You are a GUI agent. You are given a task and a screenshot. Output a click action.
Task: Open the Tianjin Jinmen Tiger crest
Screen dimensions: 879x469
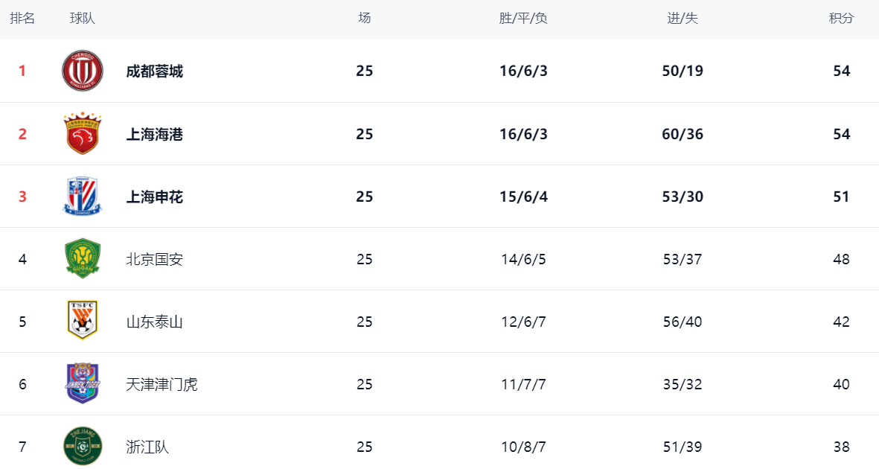pyautogui.click(x=83, y=383)
